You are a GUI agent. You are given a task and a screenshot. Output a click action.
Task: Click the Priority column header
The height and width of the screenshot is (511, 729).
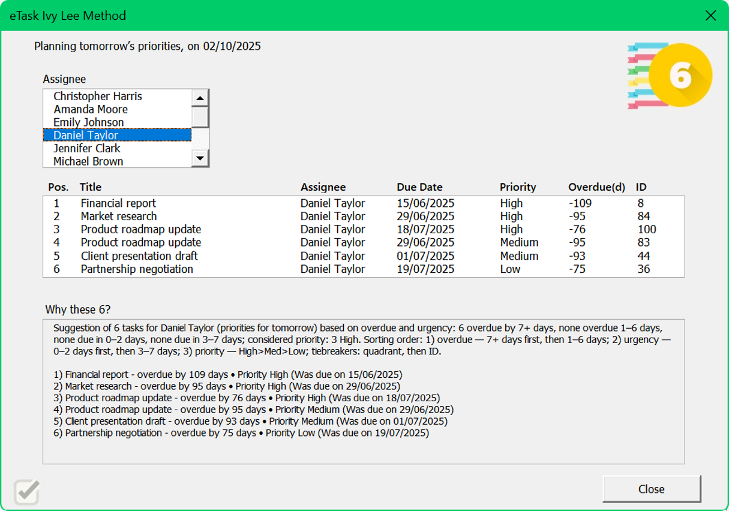pos(517,187)
